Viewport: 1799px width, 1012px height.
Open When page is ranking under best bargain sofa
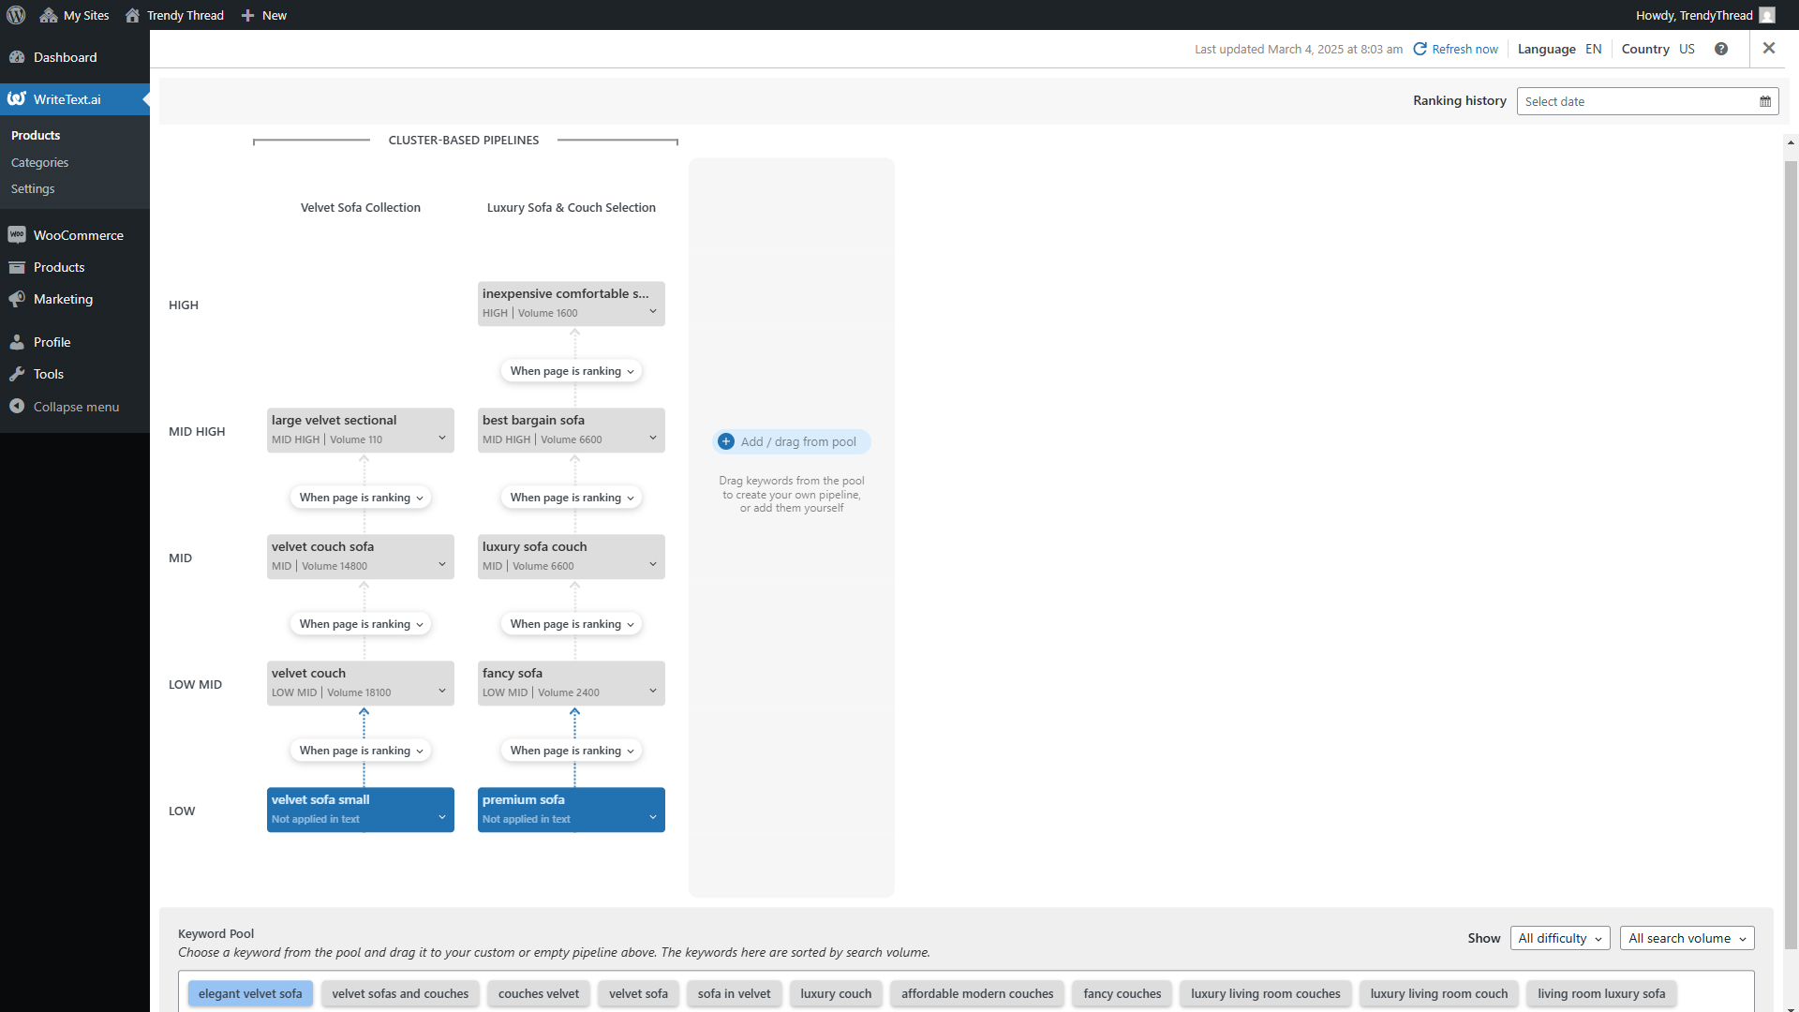[572, 498]
